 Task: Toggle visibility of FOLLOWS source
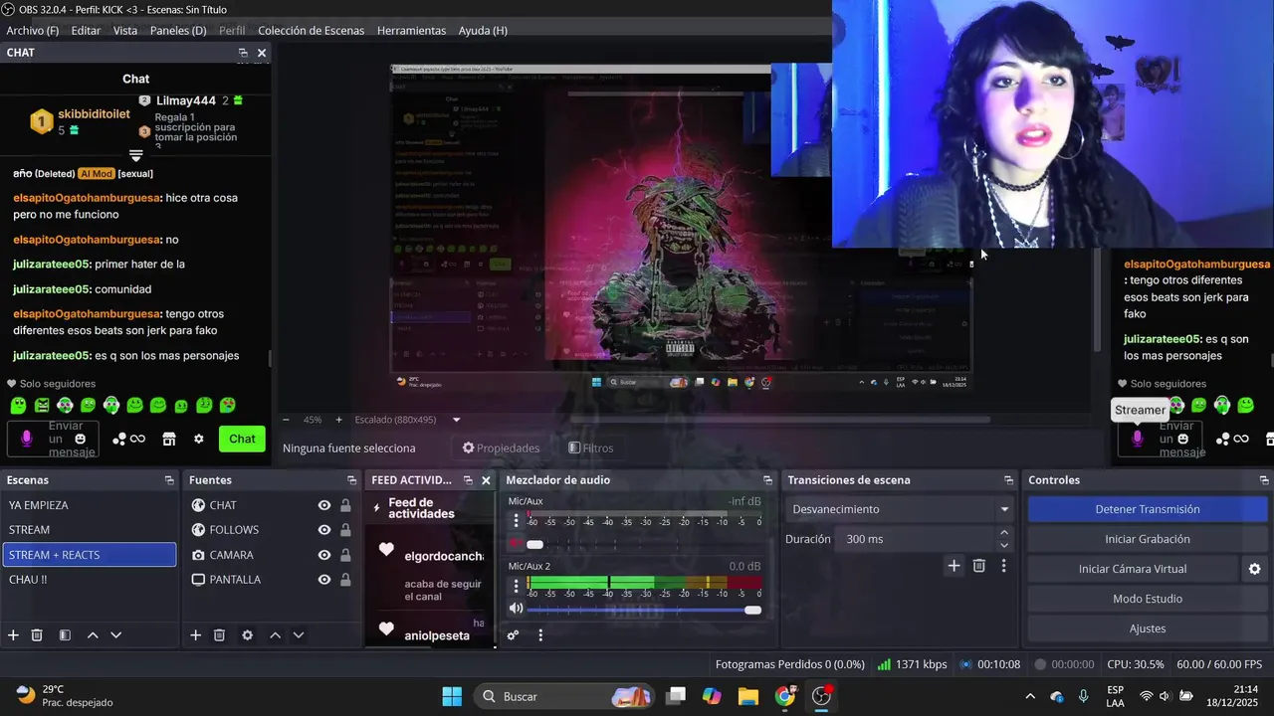click(324, 530)
